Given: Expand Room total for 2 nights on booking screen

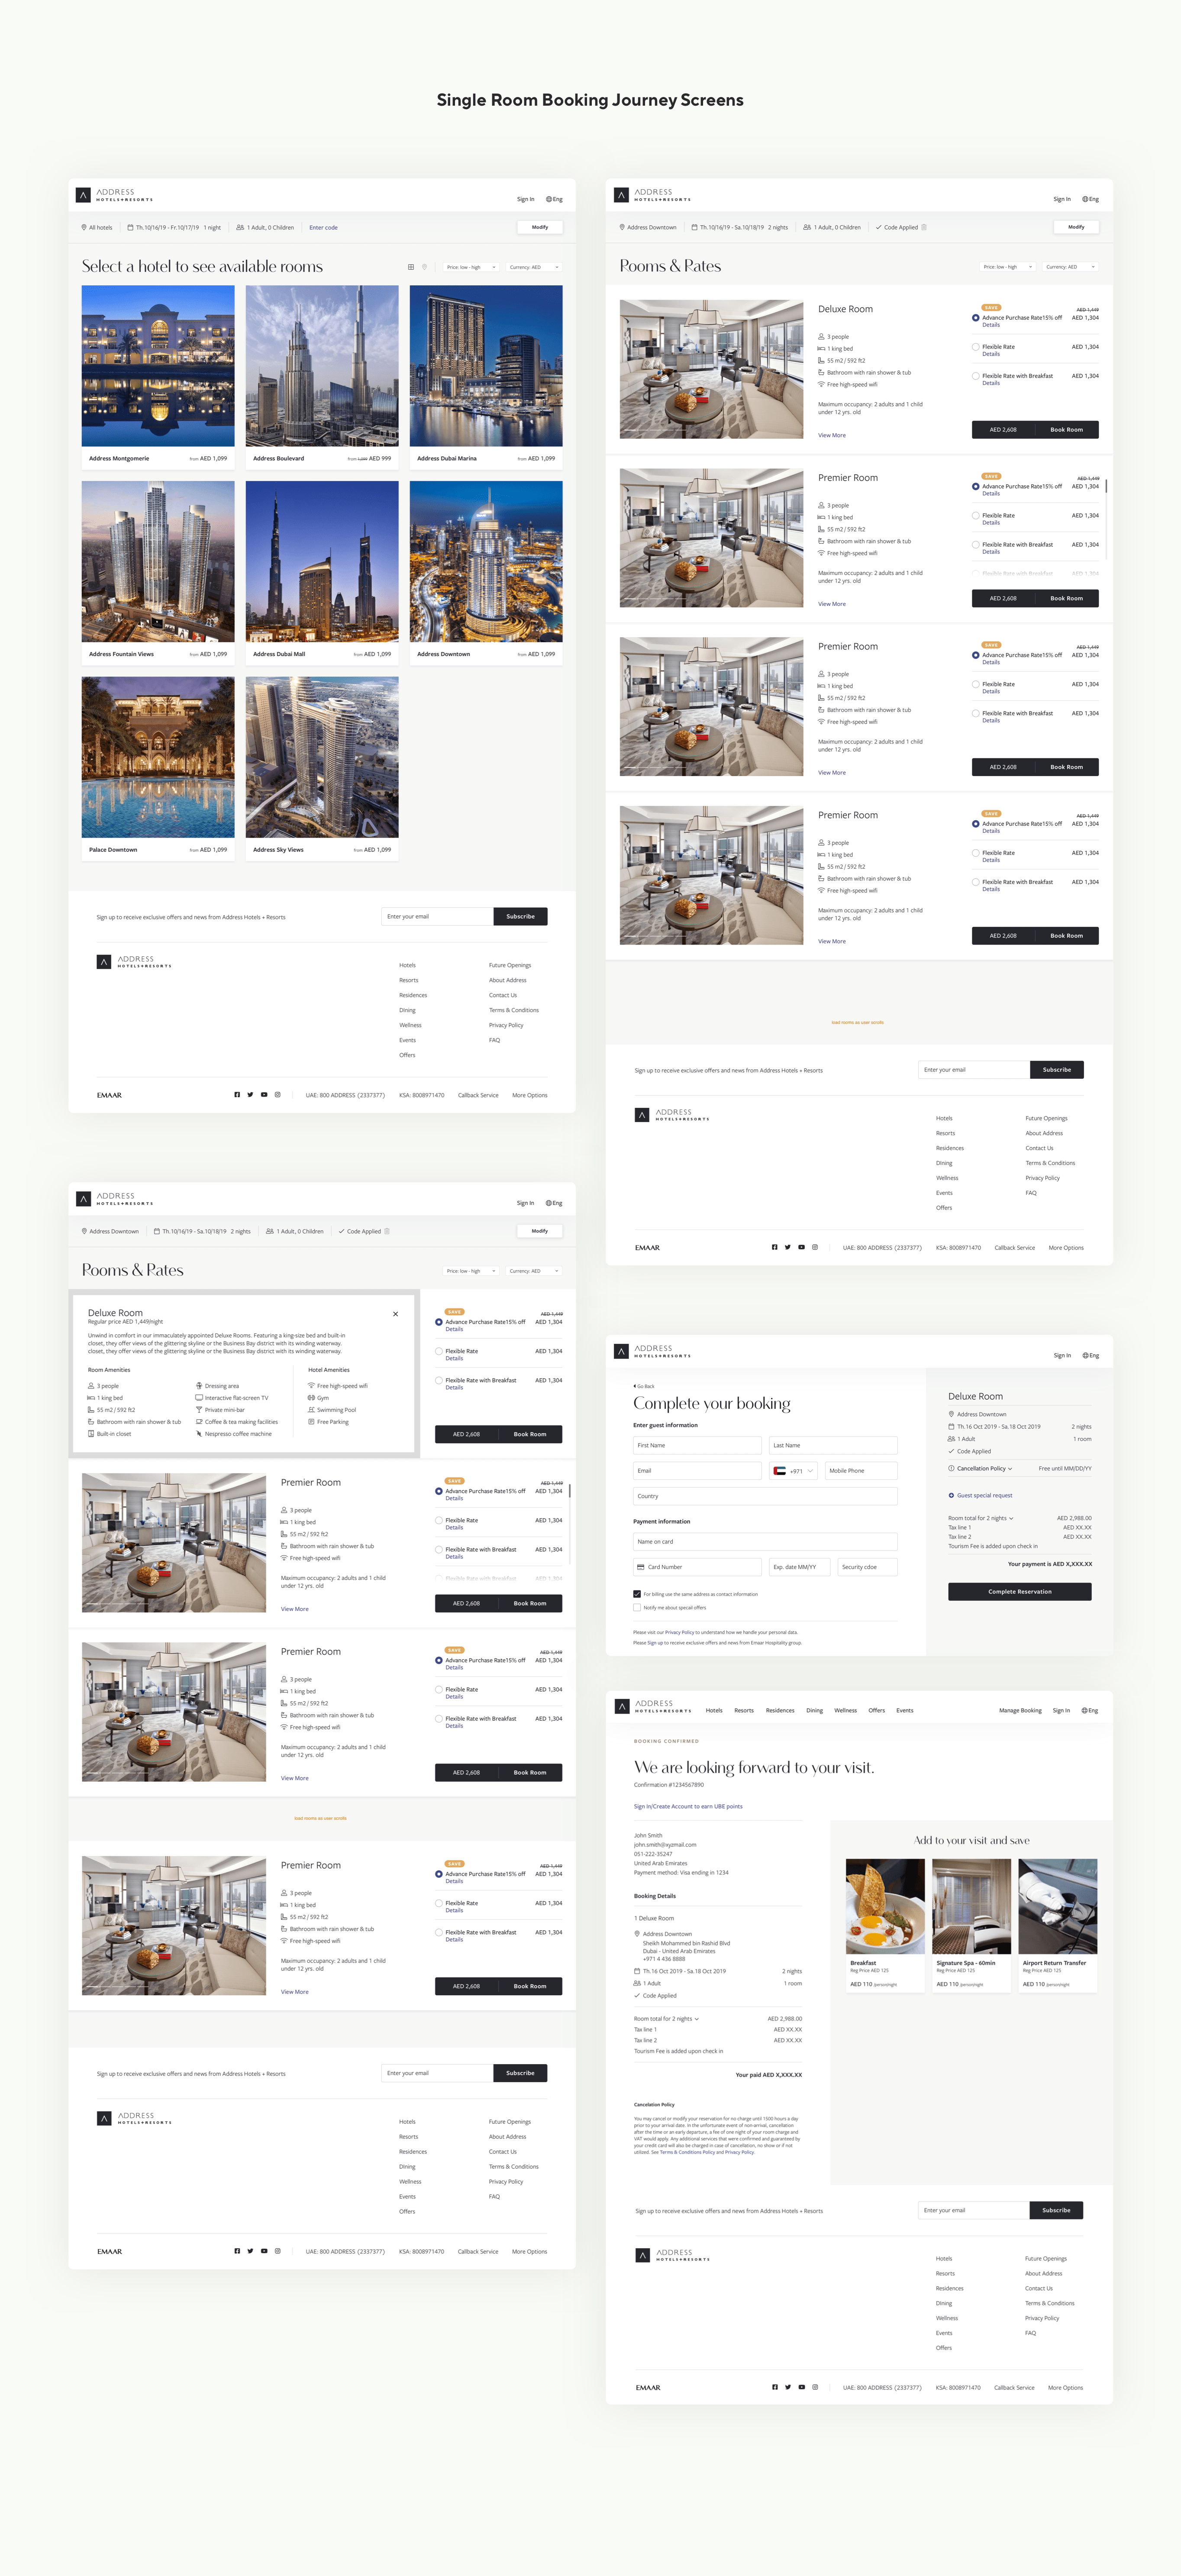Looking at the screenshot, I should (x=1011, y=1518).
